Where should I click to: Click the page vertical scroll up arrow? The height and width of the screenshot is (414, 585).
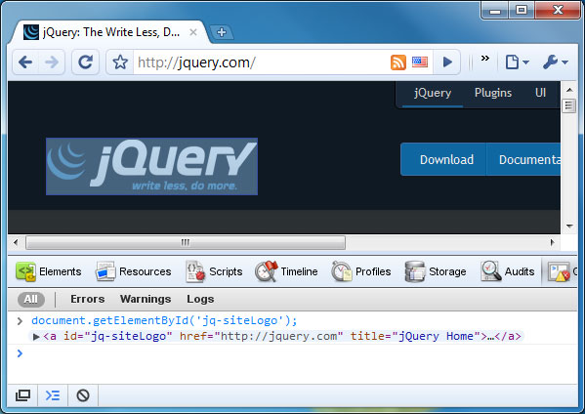(x=569, y=90)
